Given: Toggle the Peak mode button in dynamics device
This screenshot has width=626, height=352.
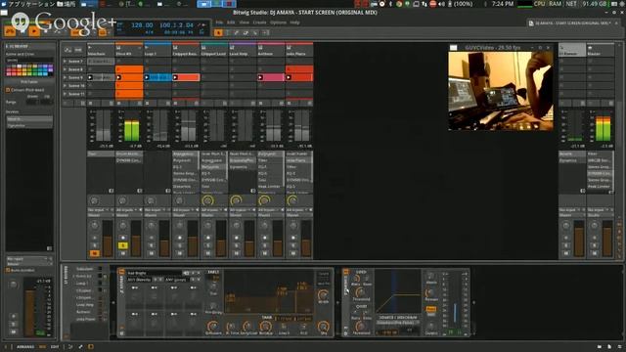Looking at the screenshot, I should [430, 309].
